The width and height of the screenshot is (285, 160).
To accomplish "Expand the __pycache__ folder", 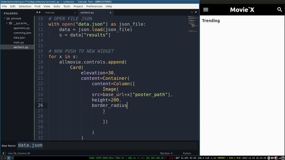I will click(7, 23).
